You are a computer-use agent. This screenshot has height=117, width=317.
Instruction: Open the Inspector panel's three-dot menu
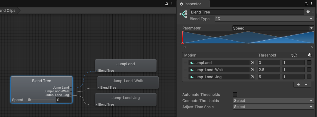[311, 4]
